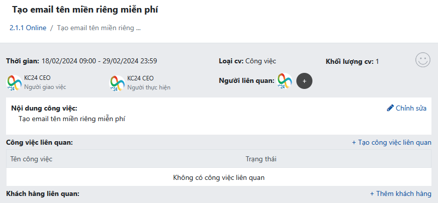
Task: Click the page title Tạo email tên miền riêng miễn phí
Action: [85, 10]
